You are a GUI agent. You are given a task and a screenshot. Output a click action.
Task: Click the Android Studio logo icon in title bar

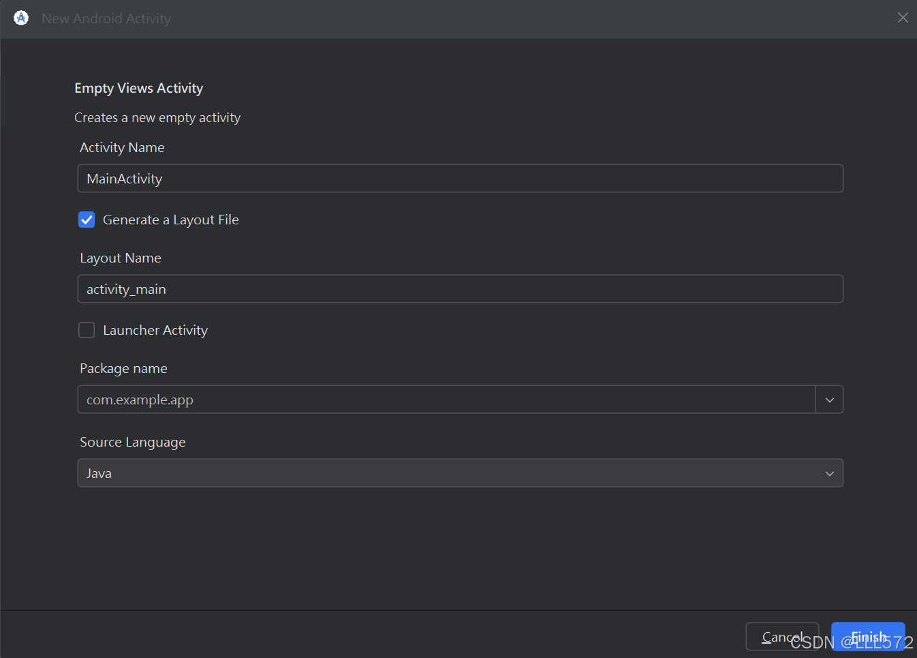tap(21, 18)
